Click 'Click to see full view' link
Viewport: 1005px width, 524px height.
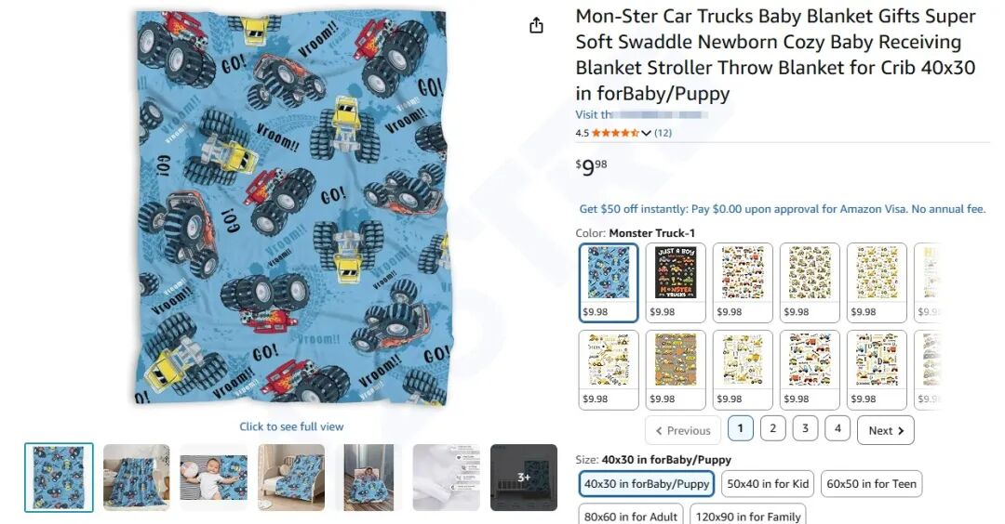tap(291, 426)
